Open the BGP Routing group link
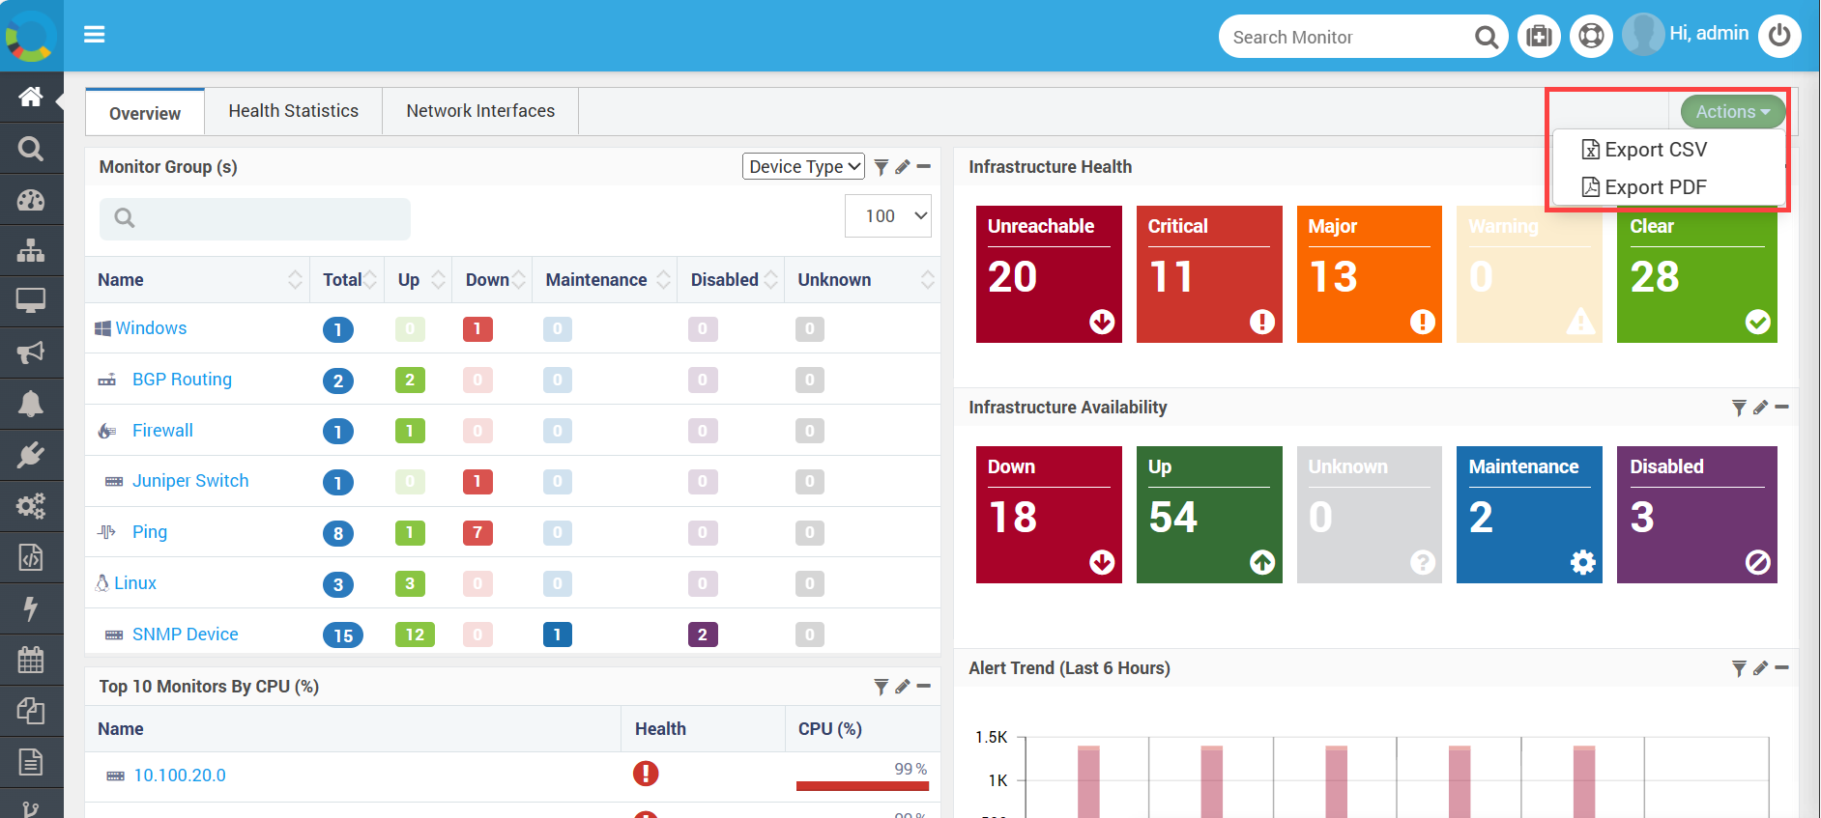1821x818 pixels. pyautogui.click(x=182, y=380)
